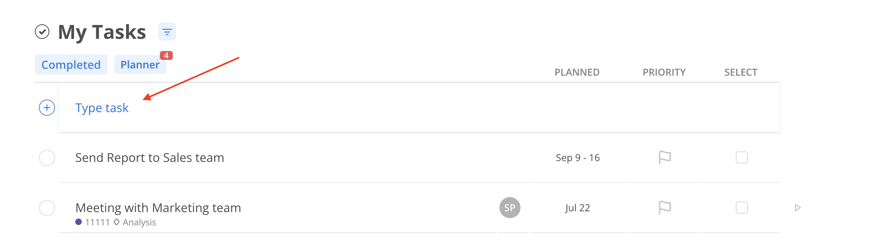Mark Meeting with Marketing team complete
Image resolution: width=875 pixels, height=242 pixels.
click(x=47, y=208)
